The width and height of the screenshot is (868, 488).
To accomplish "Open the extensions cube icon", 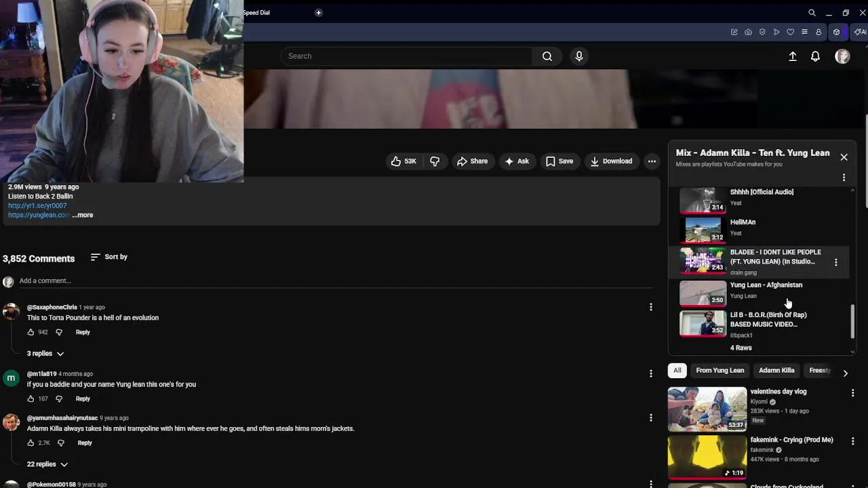I will pos(836,32).
